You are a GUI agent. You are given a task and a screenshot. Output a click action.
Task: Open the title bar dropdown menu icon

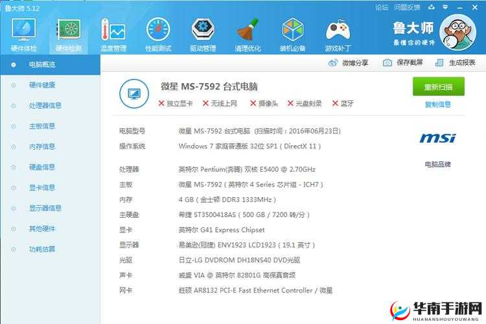[445, 7]
